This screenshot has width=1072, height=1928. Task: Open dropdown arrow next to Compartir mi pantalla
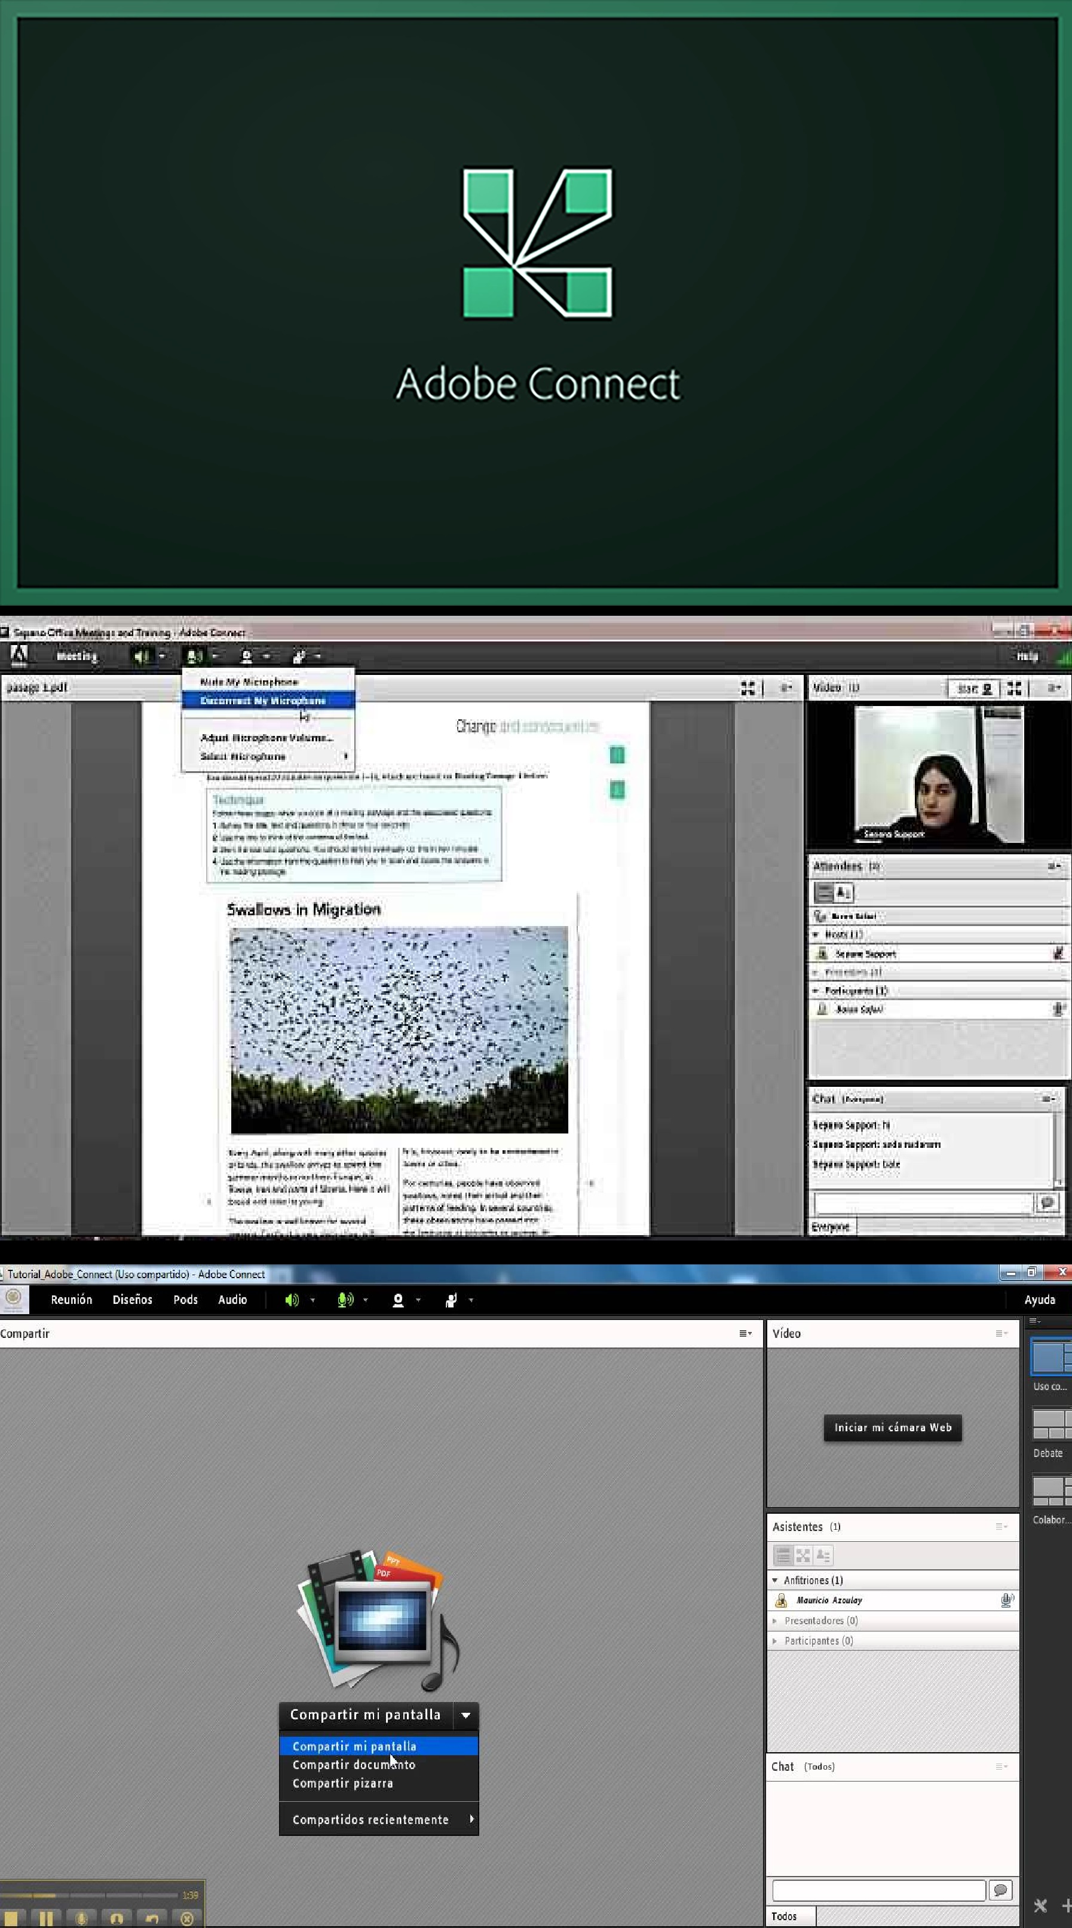tap(465, 1715)
